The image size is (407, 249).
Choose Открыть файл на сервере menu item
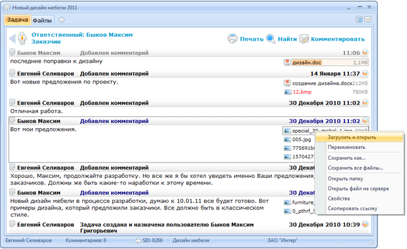pyautogui.click(x=359, y=188)
